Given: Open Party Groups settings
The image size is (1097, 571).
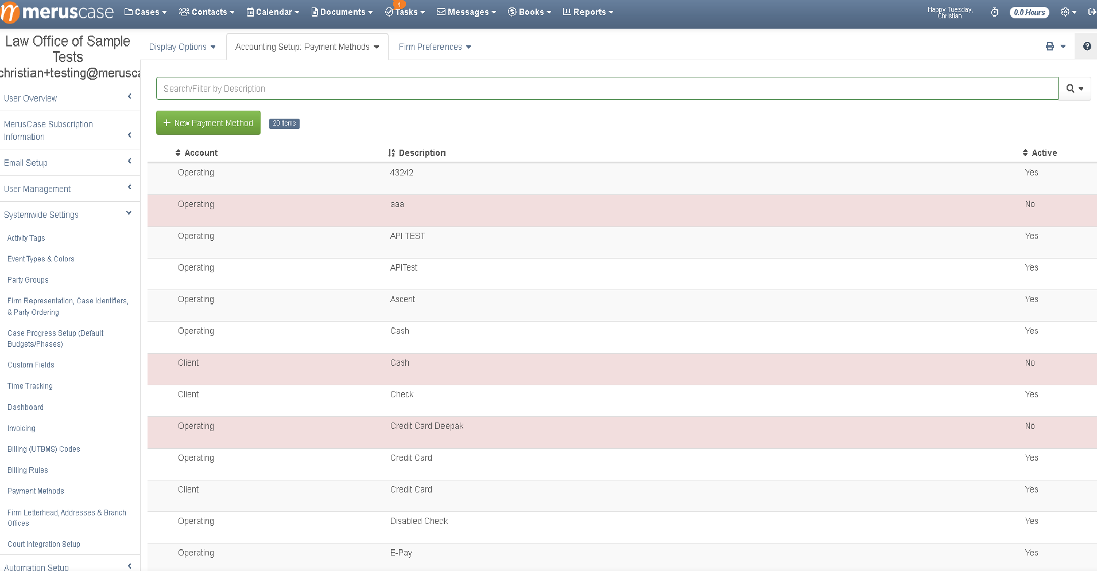Looking at the screenshot, I should click(x=28, y=280).
